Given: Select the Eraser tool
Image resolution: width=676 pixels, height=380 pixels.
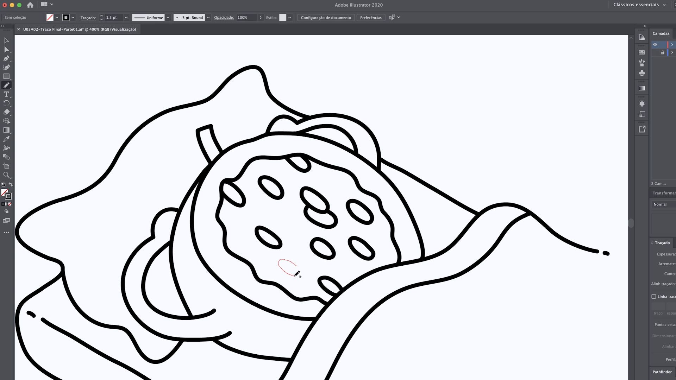Looking at the screenshot, I should [x=6, y=112].
